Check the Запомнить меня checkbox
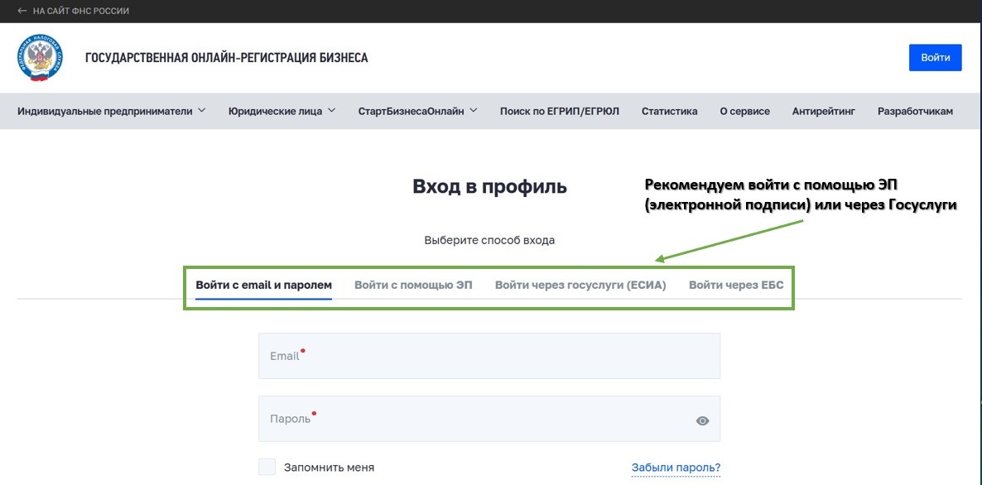Screen dimensions: 982x485 click(x=267, y=467)
